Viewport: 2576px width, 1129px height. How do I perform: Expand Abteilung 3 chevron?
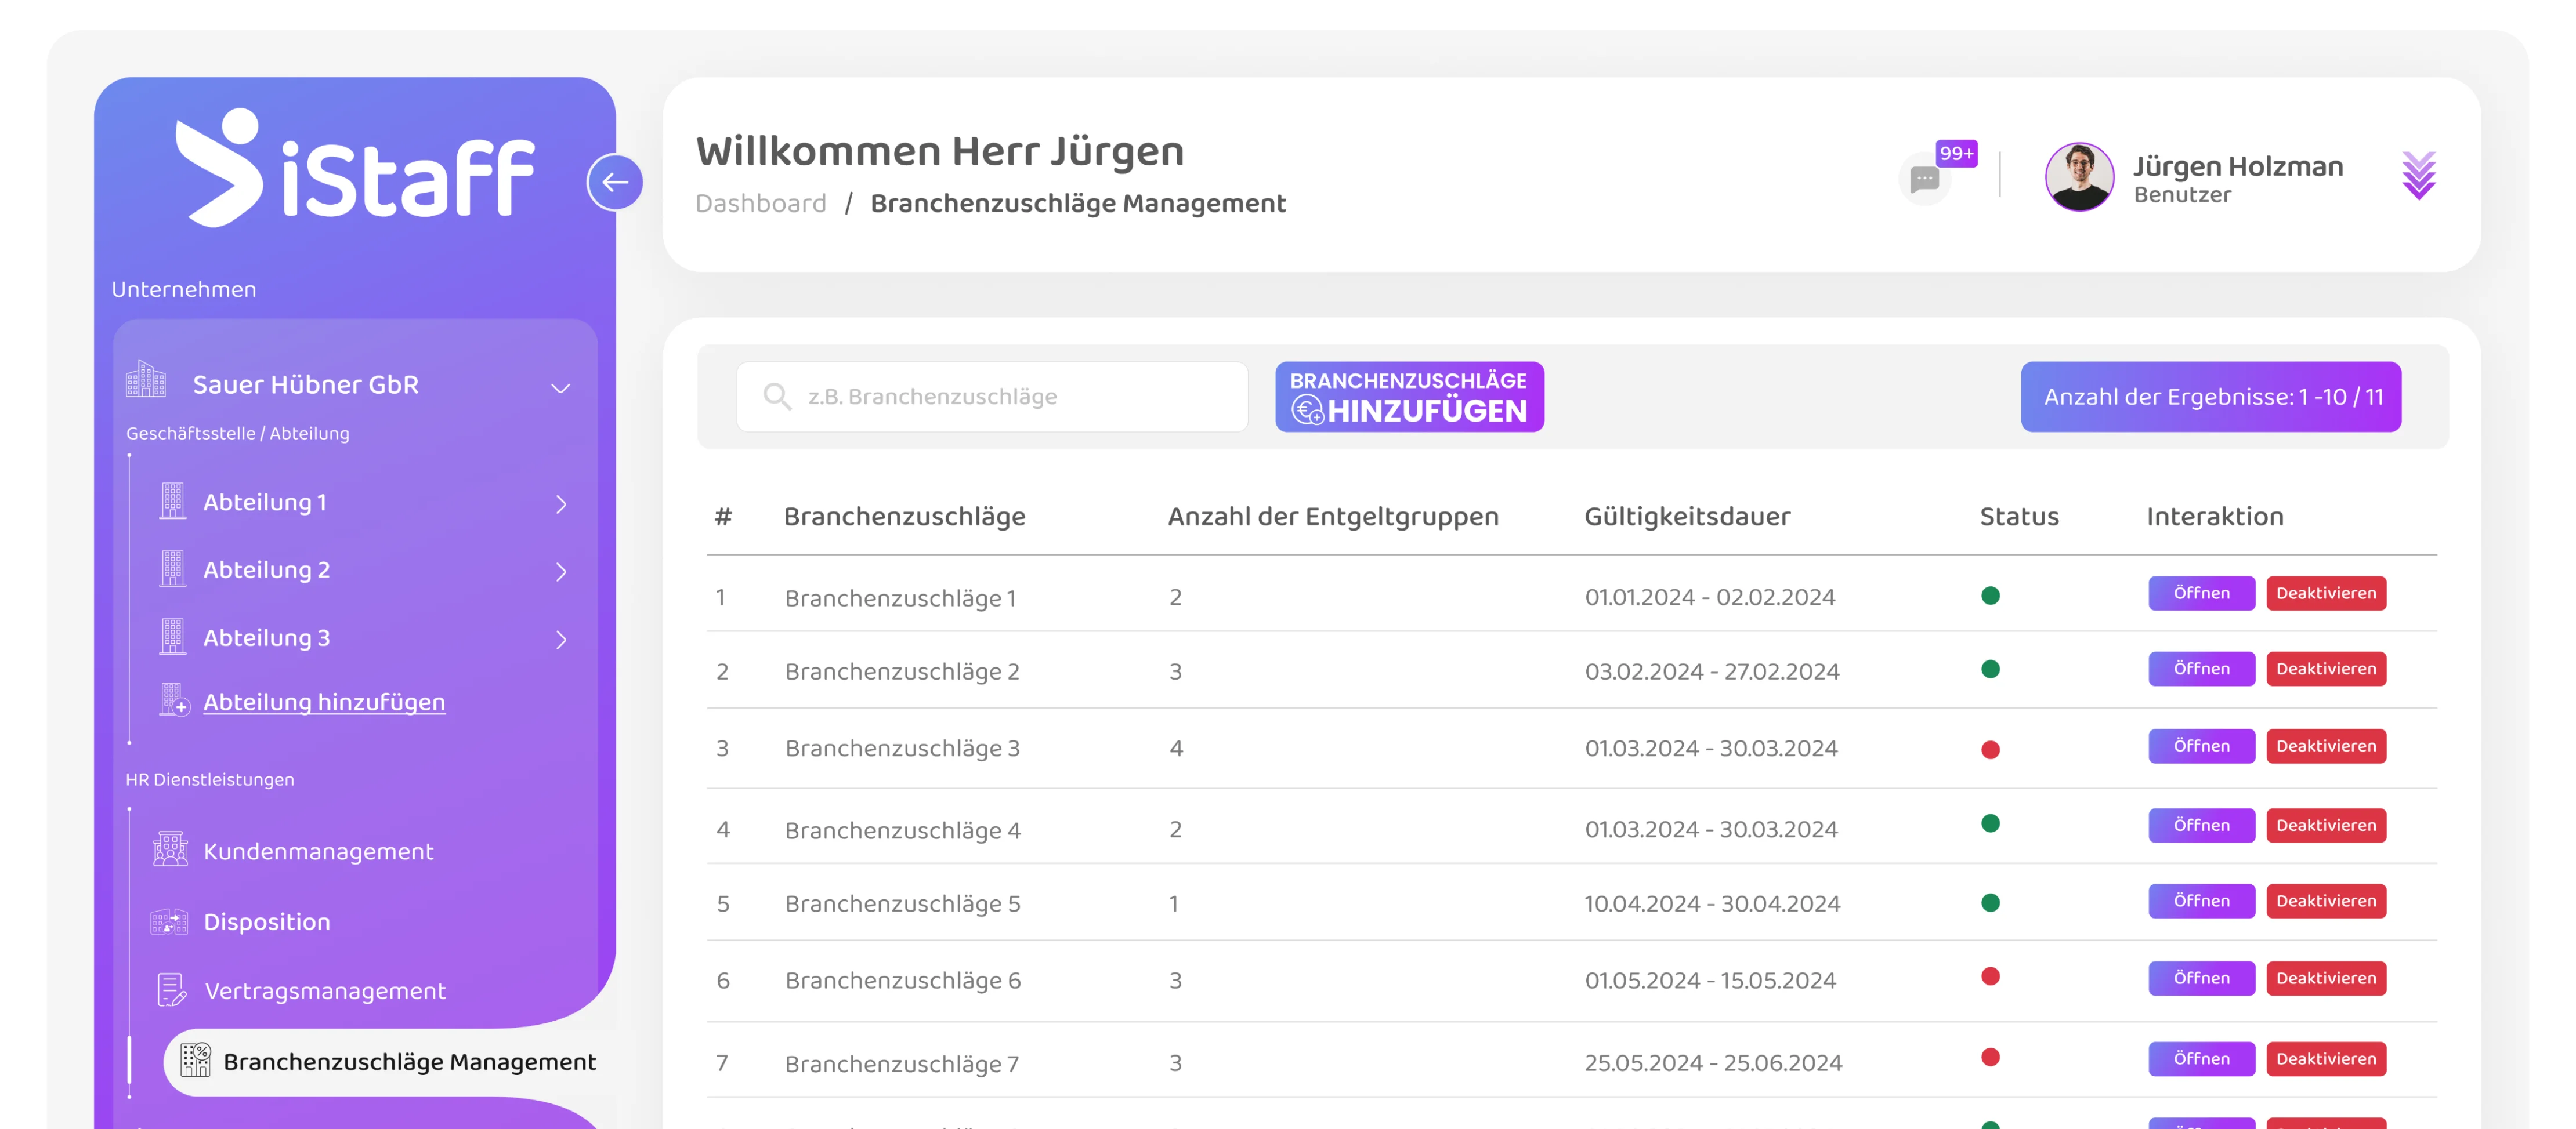[561, 640]
